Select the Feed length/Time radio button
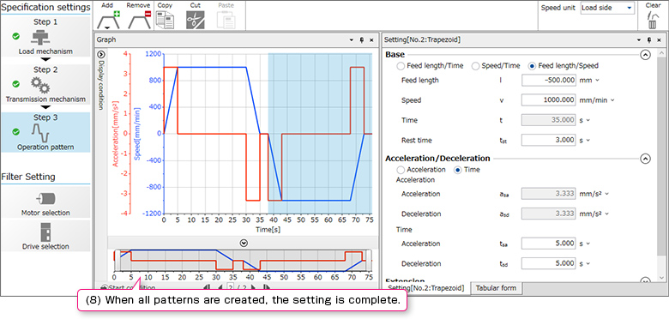Screen dimensions: 669x325 [x=401, y=66]
